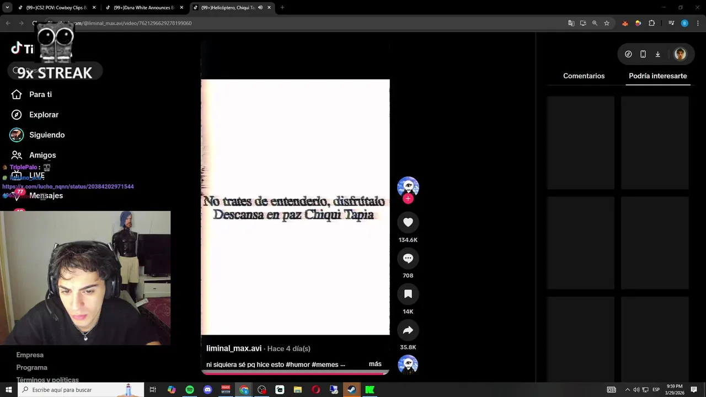Click the #memes hashtag
The width and height of the screenshot is (706, 397).
pyautogui.click(x=325, y=364)
